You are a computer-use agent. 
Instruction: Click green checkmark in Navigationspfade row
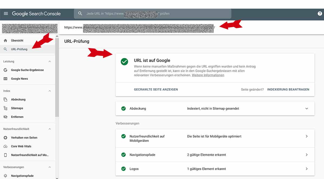coord(124,155)
